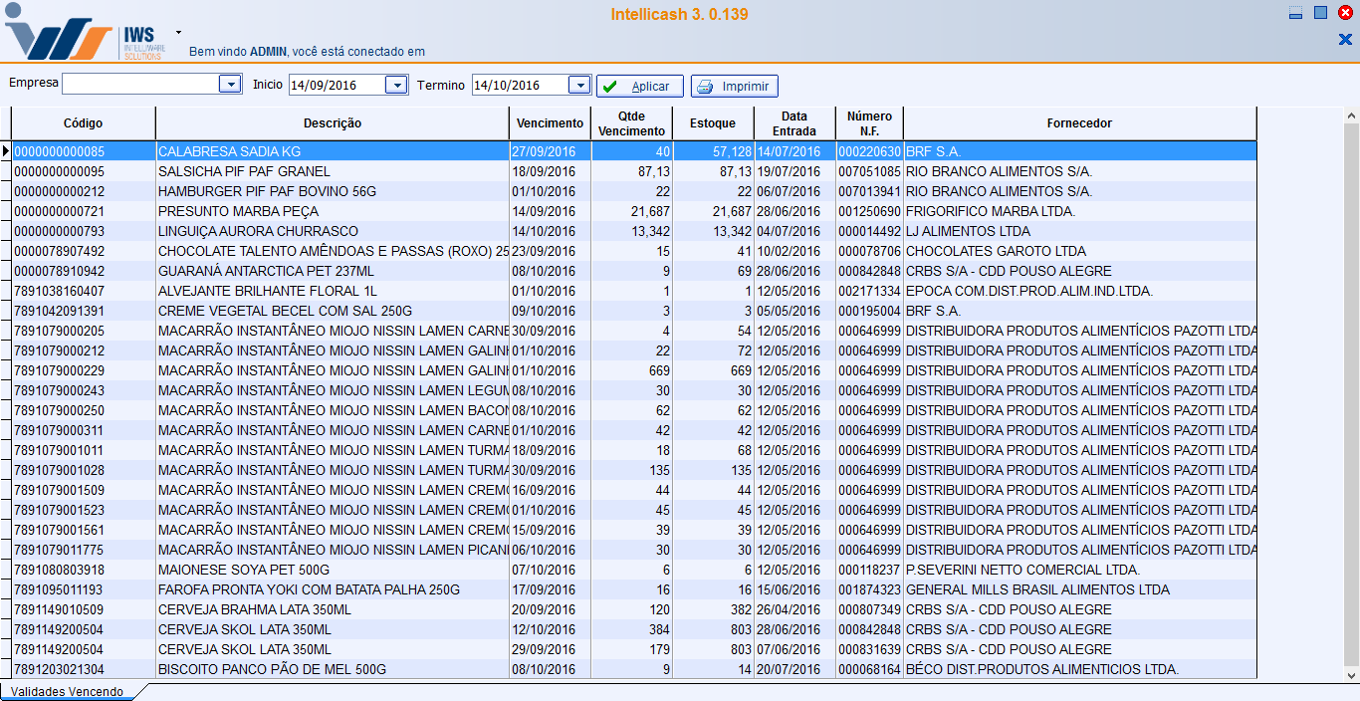Image resolution: width=1360 pixels, height=701 pixels.
Task: Click the supplier cell GENERAL MILLS BRASIL ALIMENTOS LTDA
Action: point(1080,589)
